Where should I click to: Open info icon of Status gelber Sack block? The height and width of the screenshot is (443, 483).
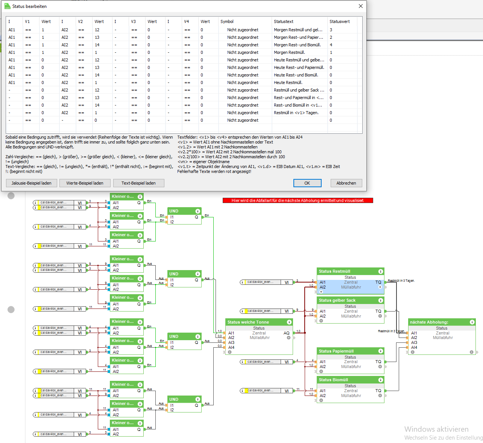380,300
